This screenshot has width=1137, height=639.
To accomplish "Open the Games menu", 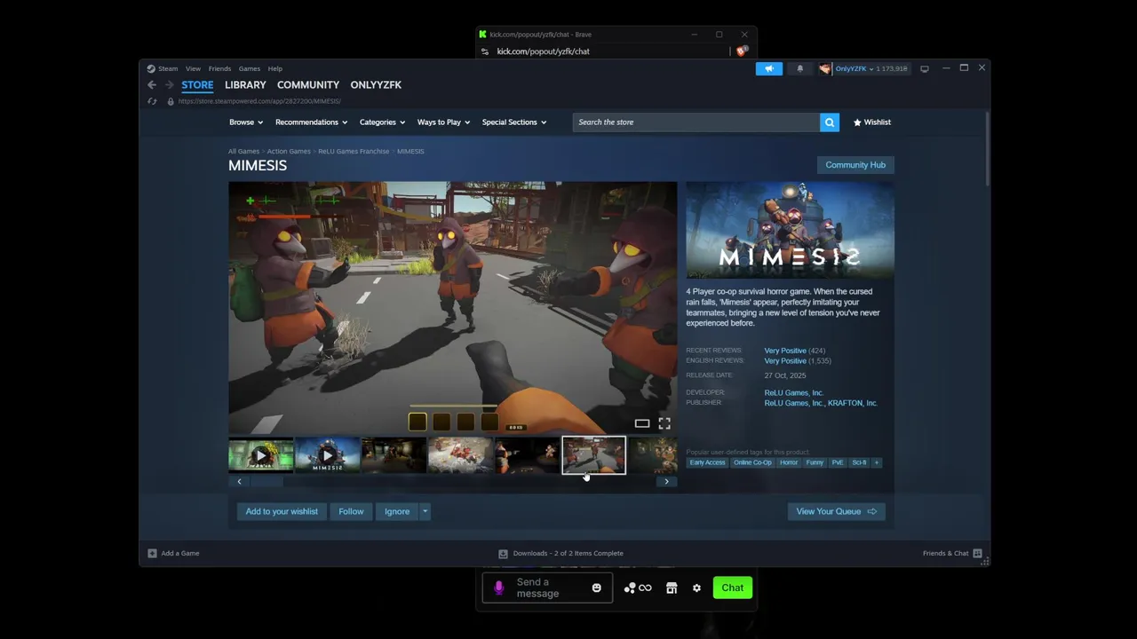I will tap(250, 68).
